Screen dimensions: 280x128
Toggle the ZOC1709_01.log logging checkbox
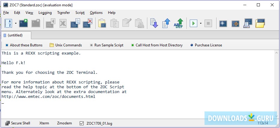(82, 123)
